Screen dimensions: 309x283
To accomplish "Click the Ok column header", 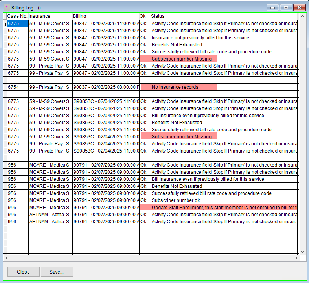I will click(x=145, y=16).
